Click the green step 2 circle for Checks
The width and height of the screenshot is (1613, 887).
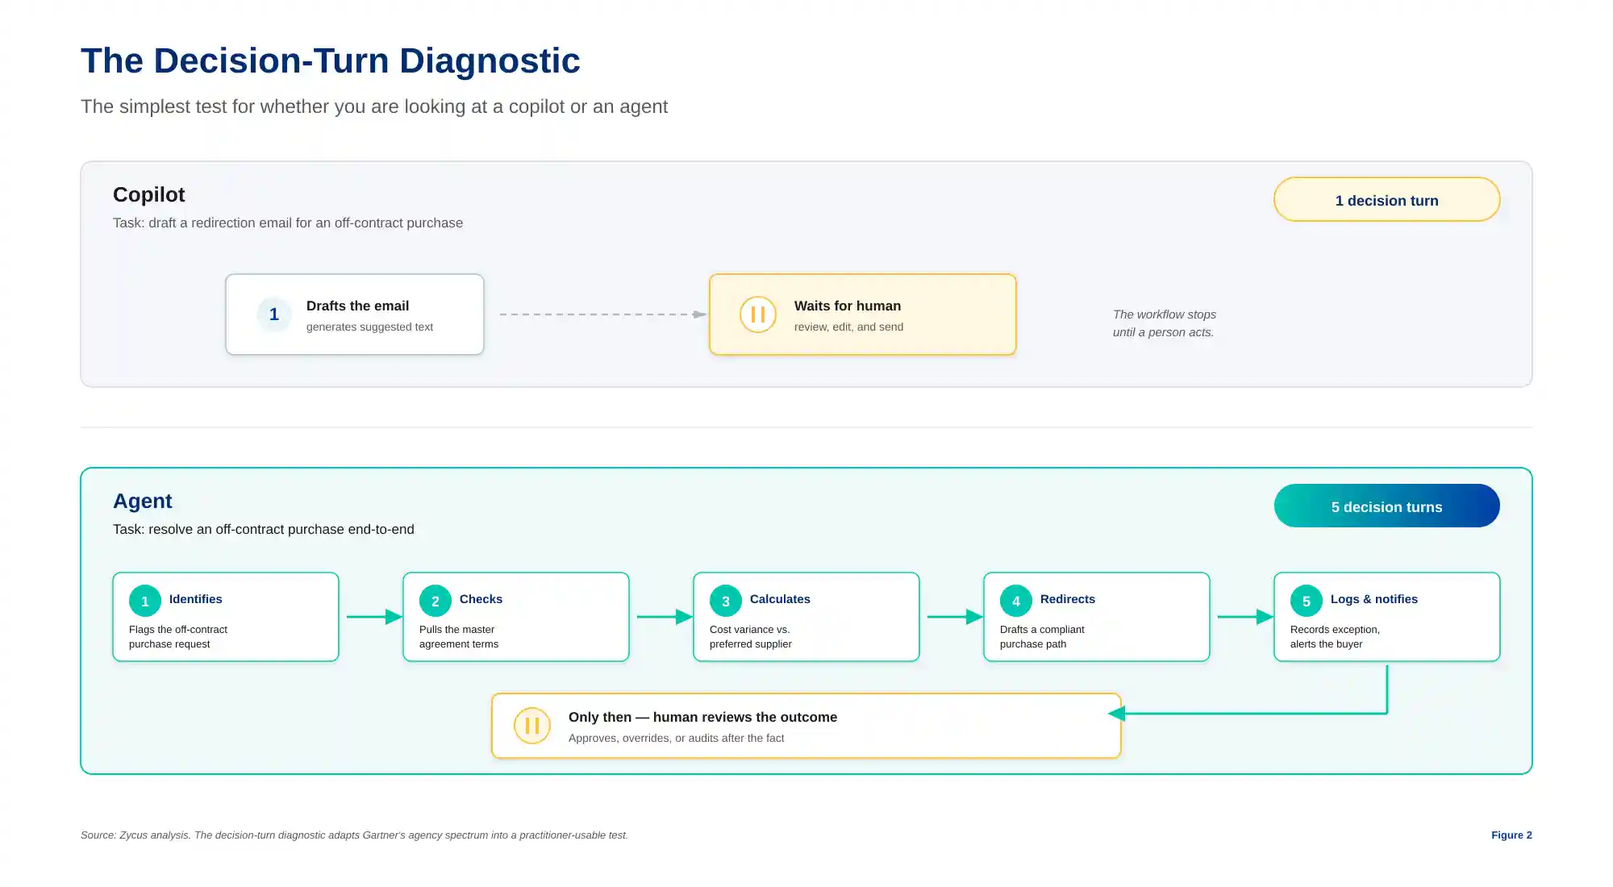pos(436,601)
